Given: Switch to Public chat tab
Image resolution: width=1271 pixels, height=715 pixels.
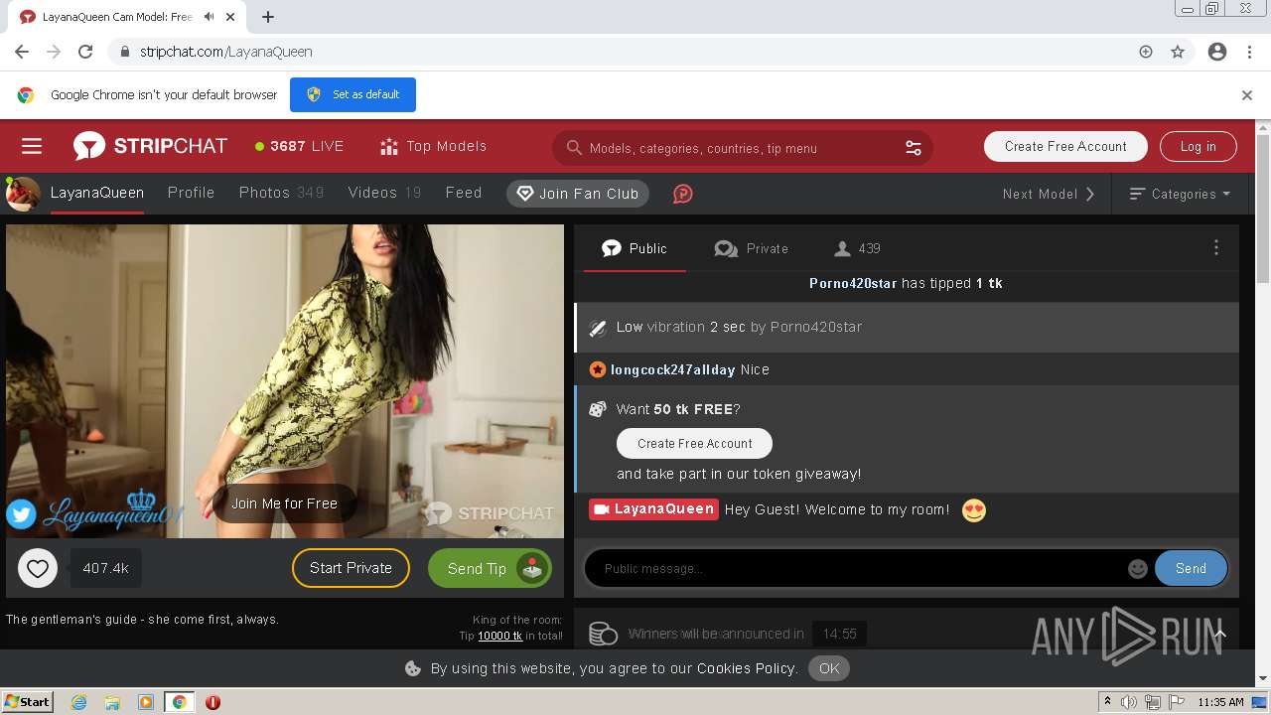Looking at the screenshot, I should [635, 248].
